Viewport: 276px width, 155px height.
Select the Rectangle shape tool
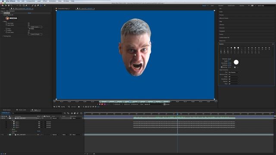pyautogui.click(x=24, y=6)
